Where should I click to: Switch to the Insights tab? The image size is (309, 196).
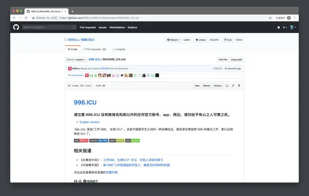(x=118, y=49)
